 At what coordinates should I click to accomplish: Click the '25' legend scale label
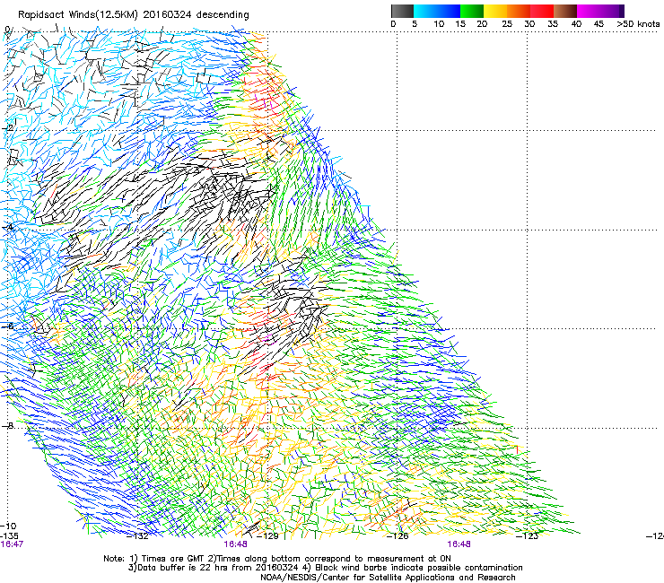[507, 24]
